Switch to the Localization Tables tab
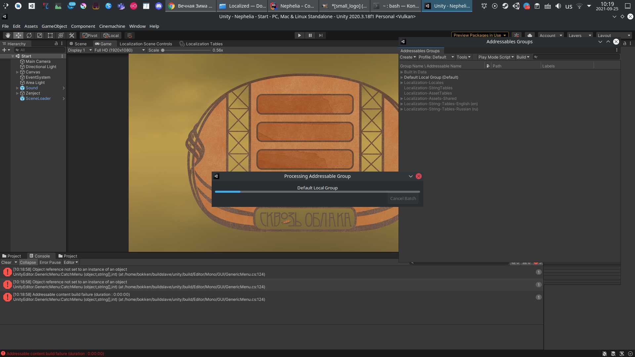The image size is (635, 357). click(x=204, y=44)
